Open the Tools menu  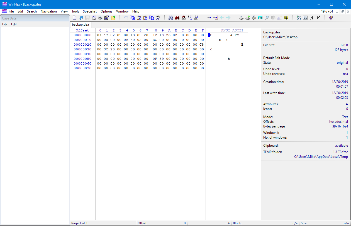(x=75, y=11)
